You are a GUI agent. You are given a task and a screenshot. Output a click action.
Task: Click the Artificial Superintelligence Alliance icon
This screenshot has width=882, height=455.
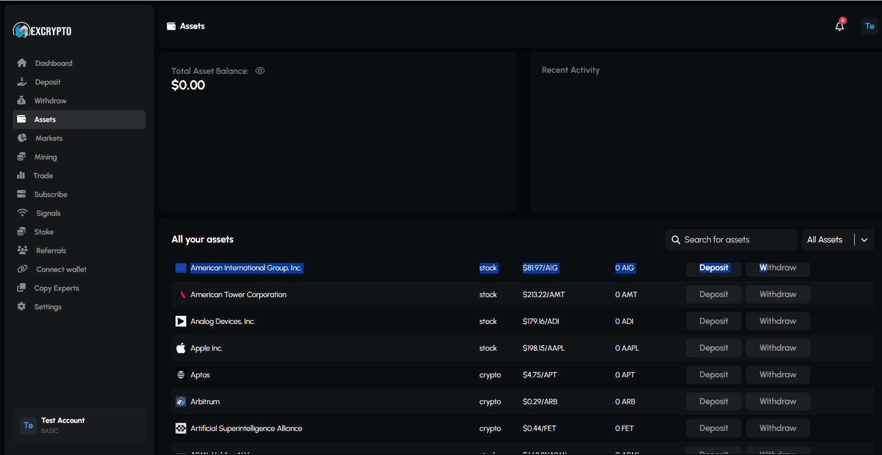coord(181,428)
